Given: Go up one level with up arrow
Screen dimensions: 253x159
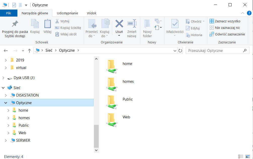Looking at the screenshot, I should tap(29, 51).
